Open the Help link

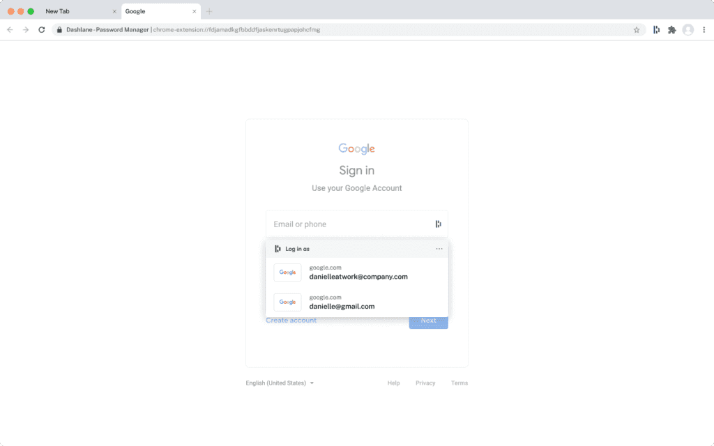393,383
